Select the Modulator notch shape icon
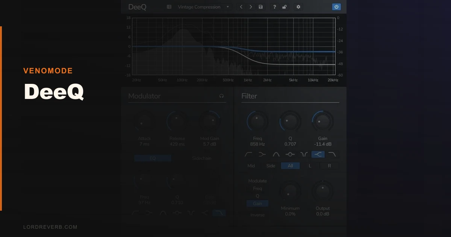 point(191,213)
